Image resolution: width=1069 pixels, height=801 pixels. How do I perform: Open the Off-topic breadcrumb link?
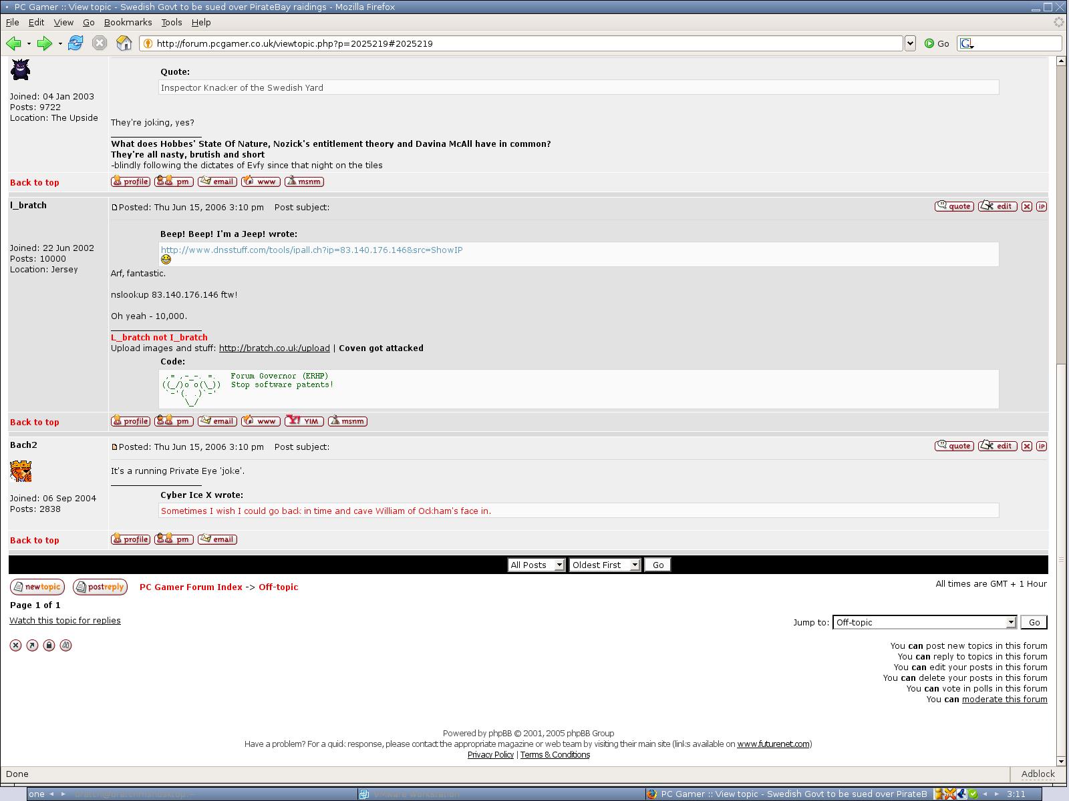tap(278, 587)
